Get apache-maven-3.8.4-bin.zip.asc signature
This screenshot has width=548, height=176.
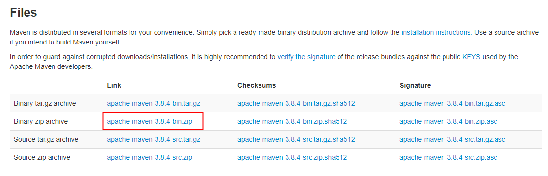coord(448,122)
